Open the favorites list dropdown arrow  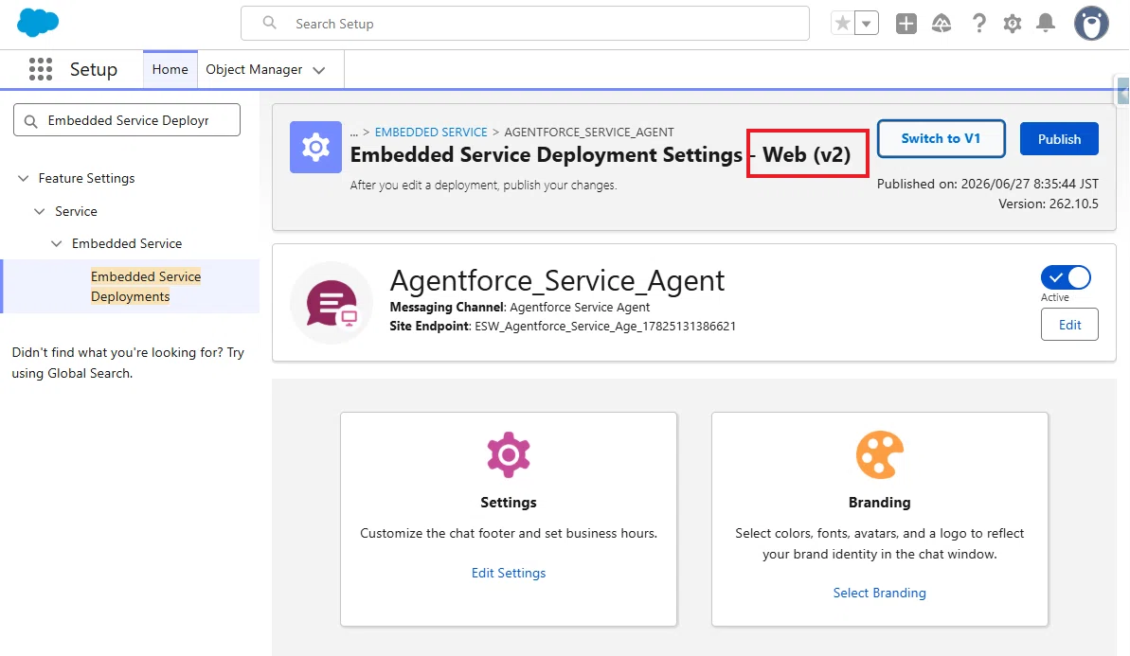pos(867,23)
